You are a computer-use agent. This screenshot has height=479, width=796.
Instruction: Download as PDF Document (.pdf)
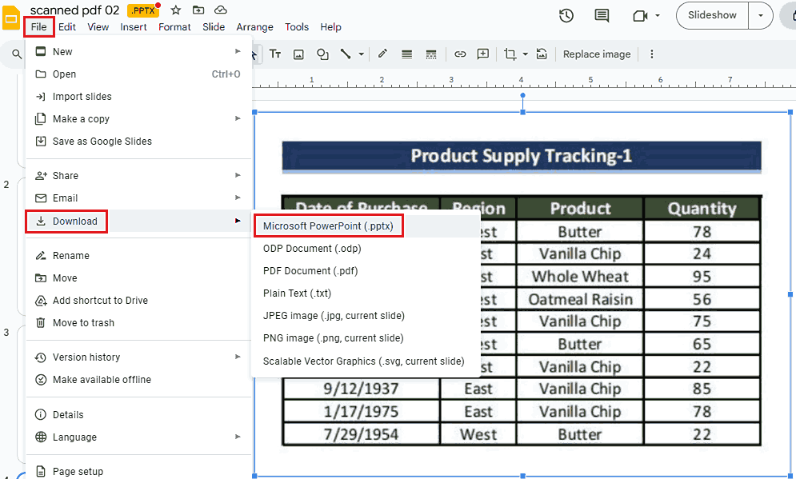[366, 271]
